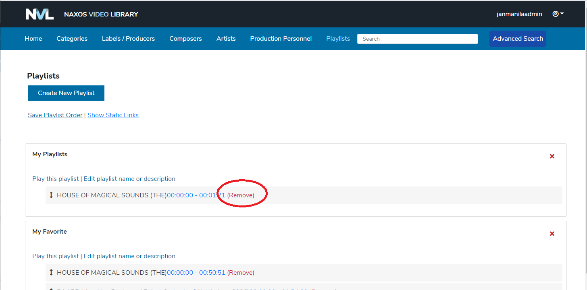Click the Playlists page heading
The width and height of the screenshot is (587, 290).
tap(43, 76)
